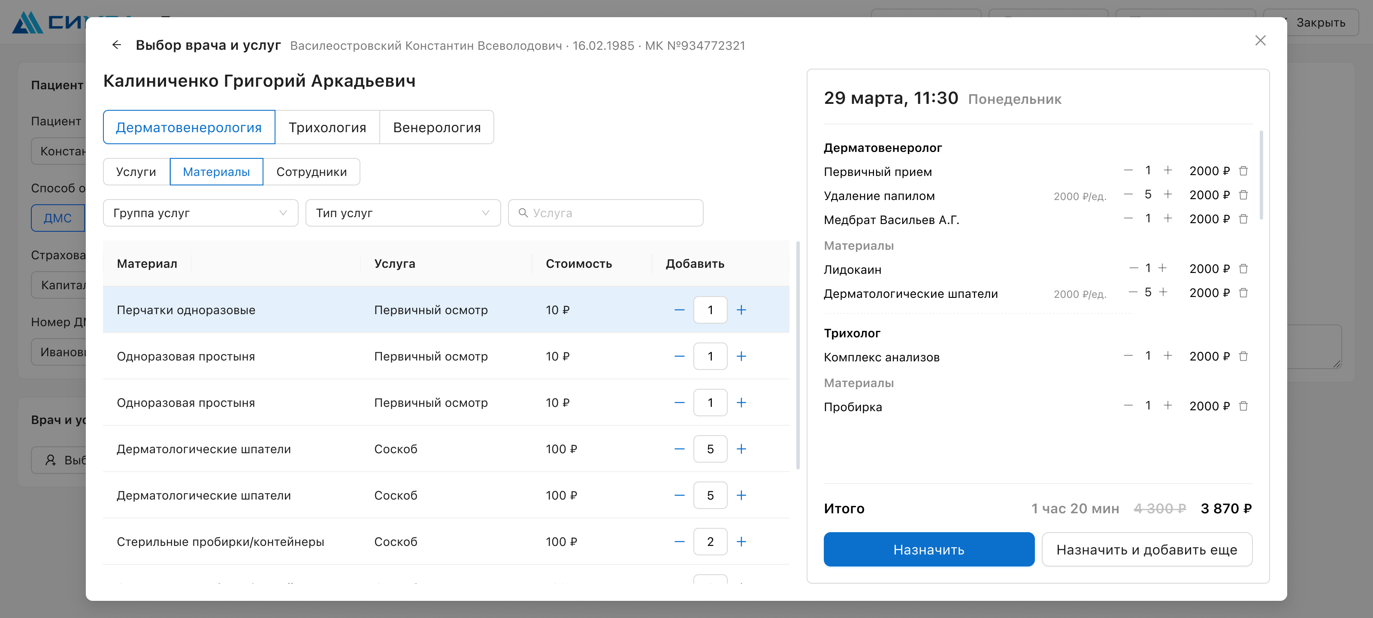Viewport: 1373px width, 618px height.
Task: Open the Трихология tab
Action: [x=327, y=127]
